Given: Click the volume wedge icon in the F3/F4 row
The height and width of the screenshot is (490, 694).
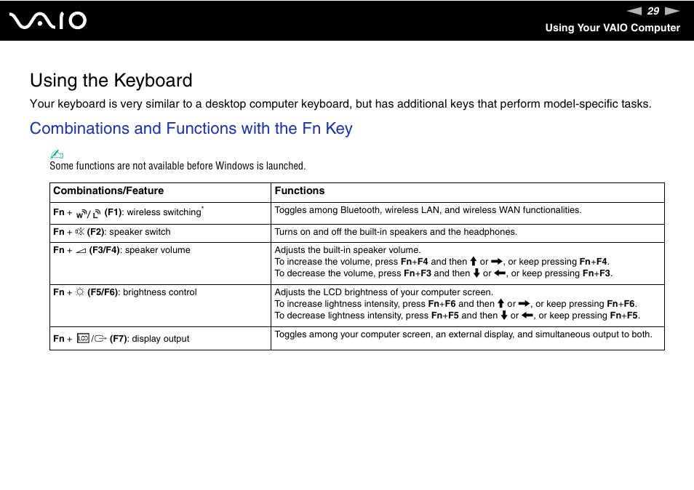Looking at the screenshot, I should tap(81, 251).
